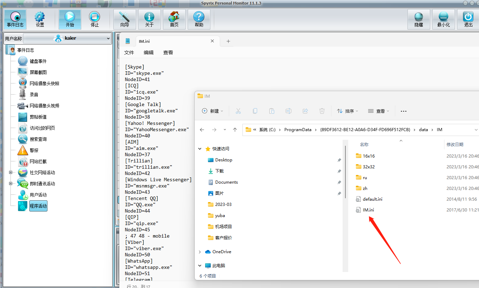479x288 pixels.
Task: Click the Explorer share icon
Action: (x=305, y=111)
